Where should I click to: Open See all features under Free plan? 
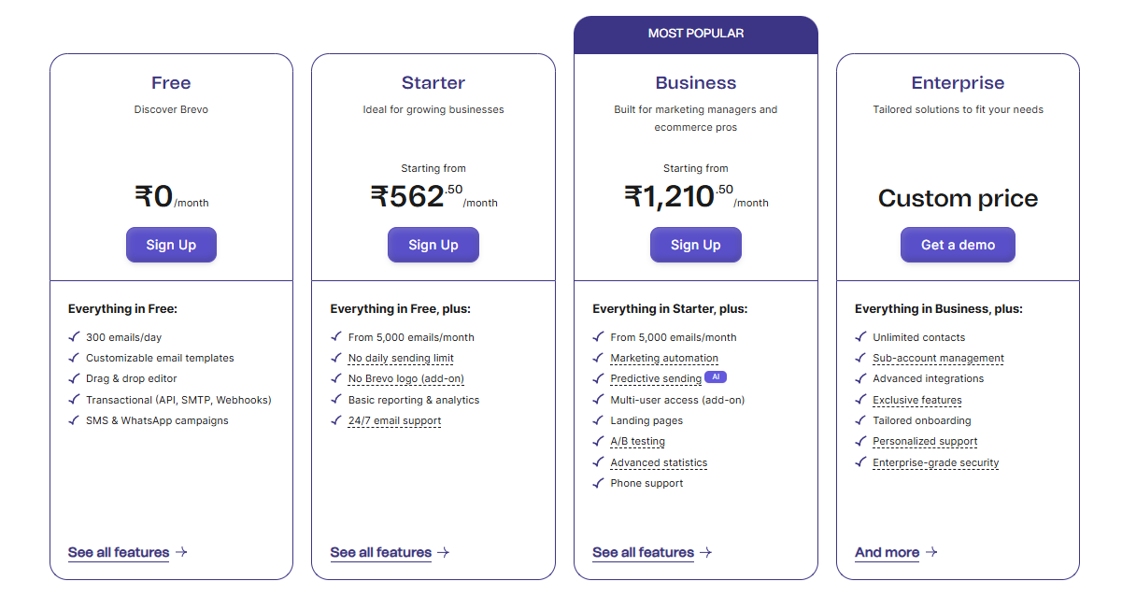coord(119,552)
